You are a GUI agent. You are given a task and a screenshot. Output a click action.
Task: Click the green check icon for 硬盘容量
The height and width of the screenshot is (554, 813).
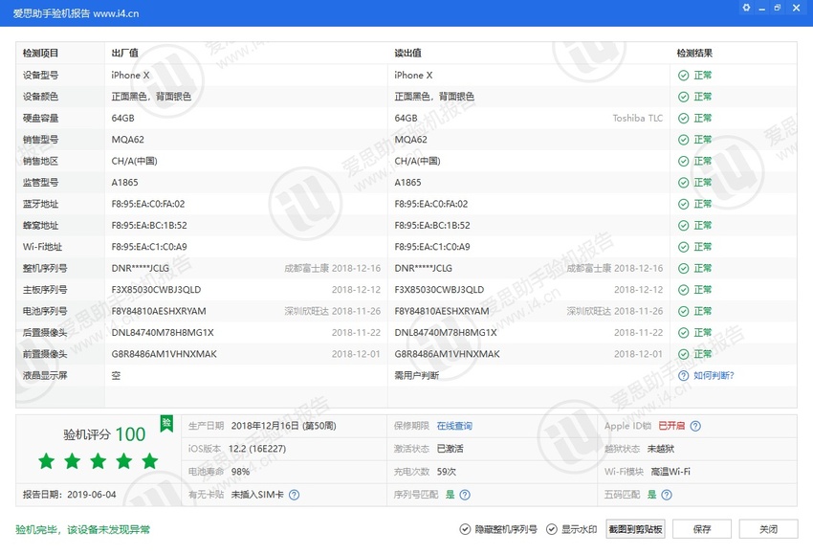683,119
